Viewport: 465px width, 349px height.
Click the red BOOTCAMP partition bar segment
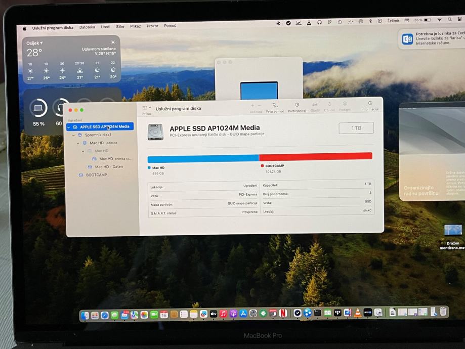pos(316,156)
